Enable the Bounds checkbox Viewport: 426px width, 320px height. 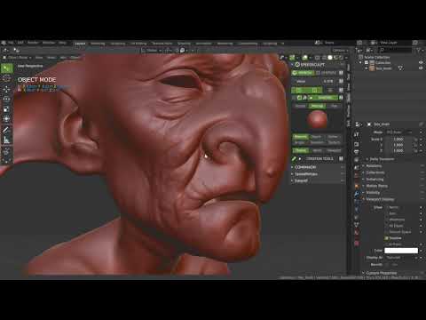tap(386, 264)
